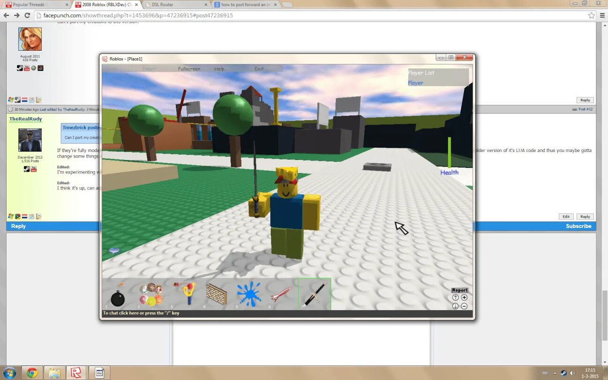The height and width of the screenshot is (380, 608).
Task: Click the blue bar Reply link
Action: point(18,226)
